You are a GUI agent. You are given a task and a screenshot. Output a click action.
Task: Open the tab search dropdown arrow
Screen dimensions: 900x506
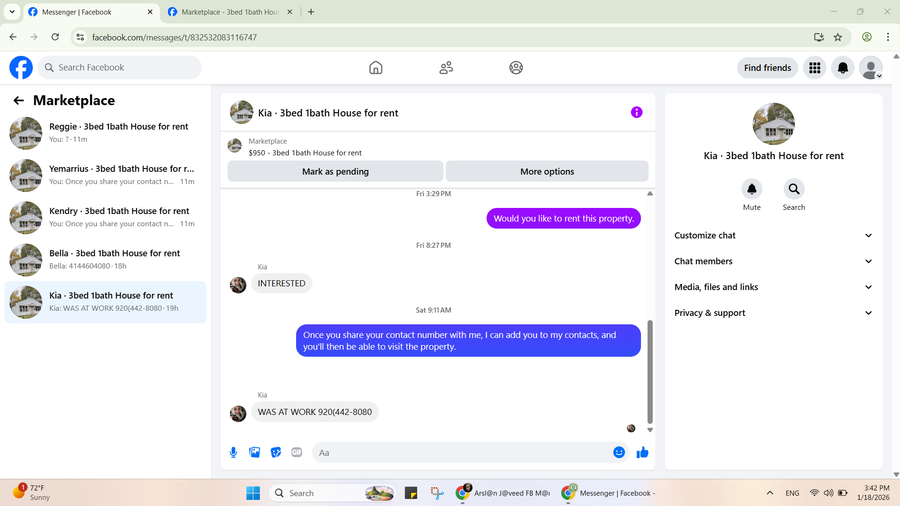point(12,12)
